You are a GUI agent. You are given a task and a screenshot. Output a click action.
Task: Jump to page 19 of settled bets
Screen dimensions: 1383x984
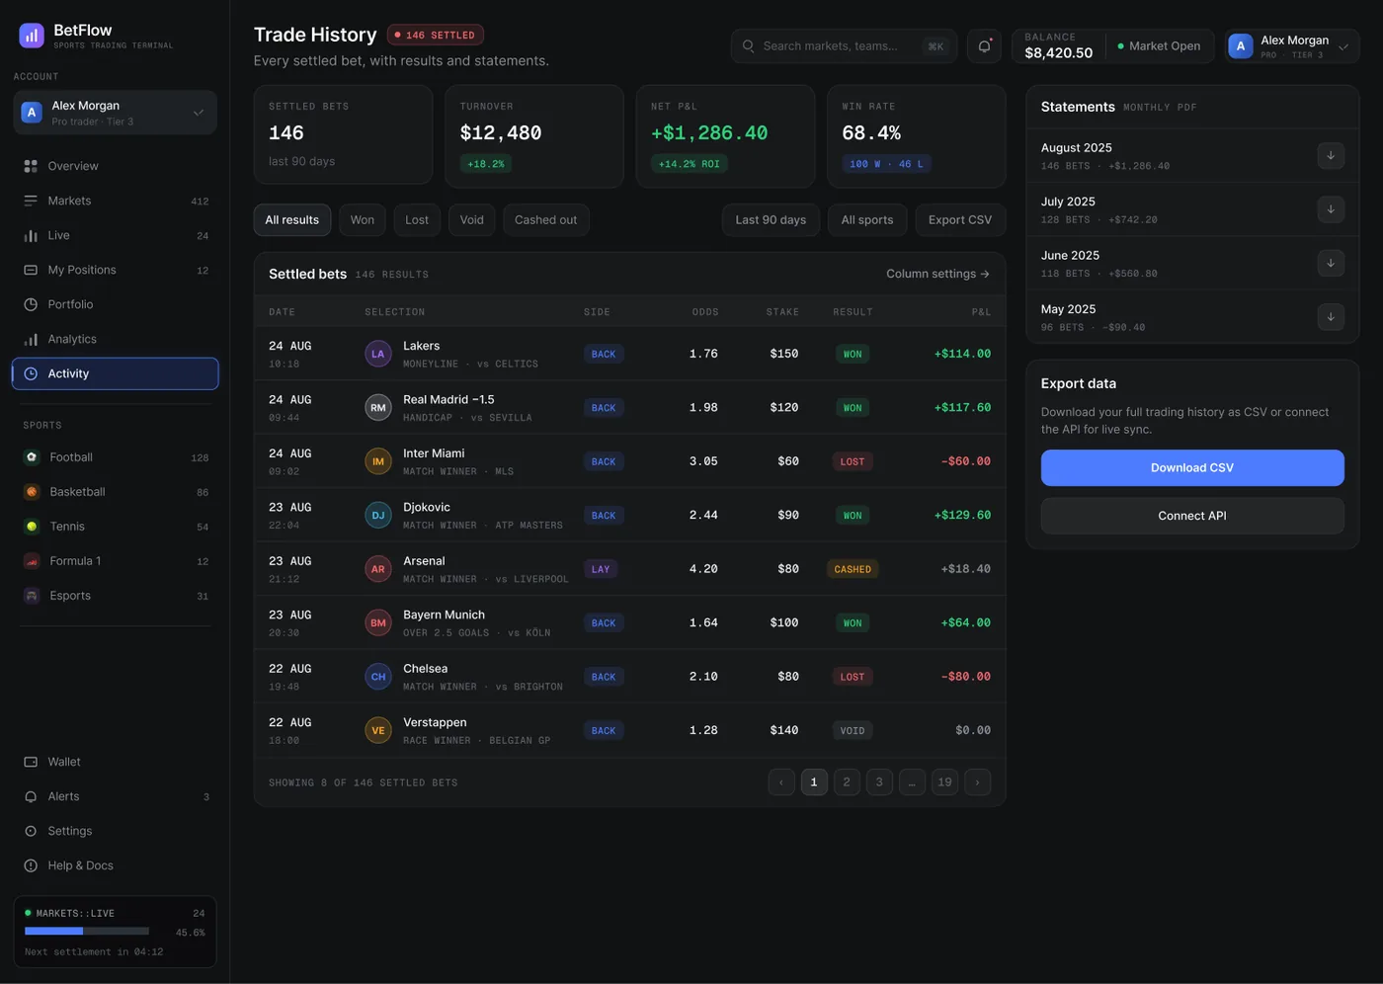coord(945,782)
